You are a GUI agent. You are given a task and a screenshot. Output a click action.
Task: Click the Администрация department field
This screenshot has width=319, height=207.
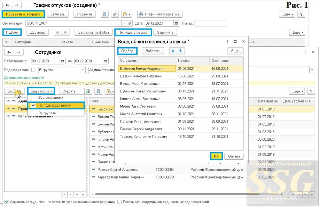coord(102,70)
